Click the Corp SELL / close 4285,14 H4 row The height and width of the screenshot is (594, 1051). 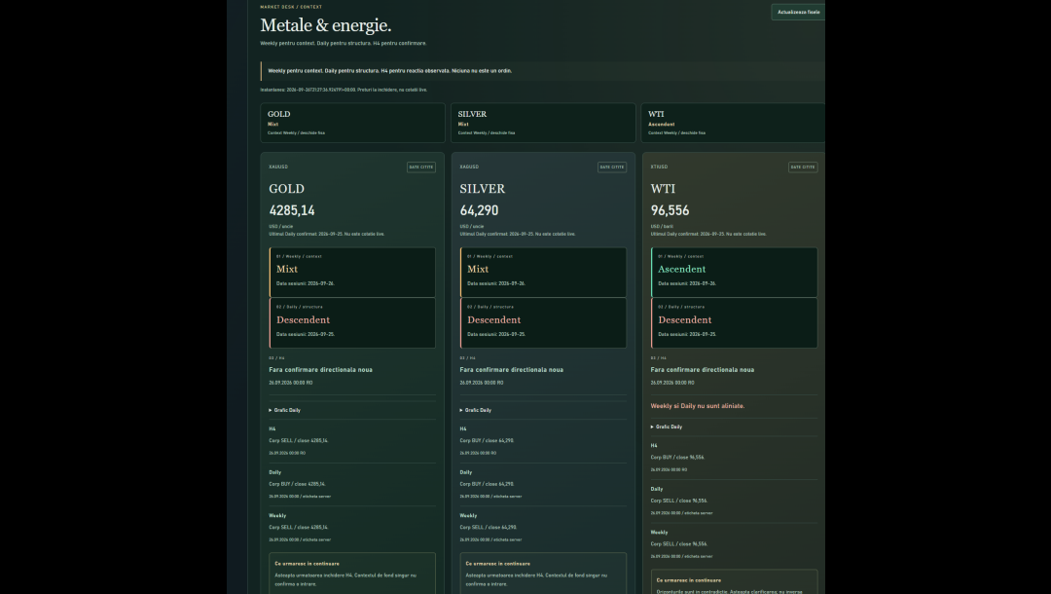pyautogui.click(x=299, y=440)
